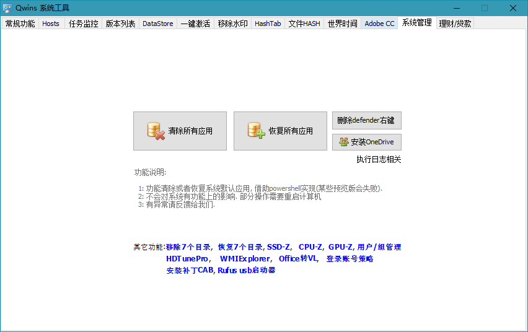
Task: Open the 一键激活 tab
Action: [196, 24]
